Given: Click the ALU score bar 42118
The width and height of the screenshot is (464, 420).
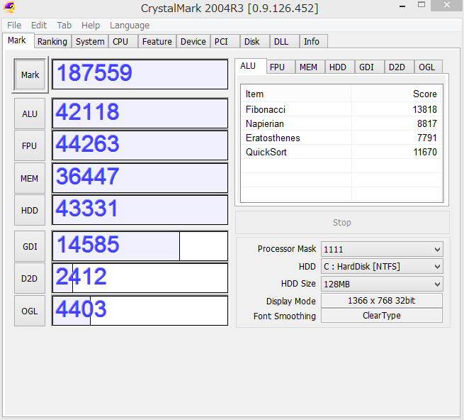Looking at the screenshot, I should (x=140, y=114).
